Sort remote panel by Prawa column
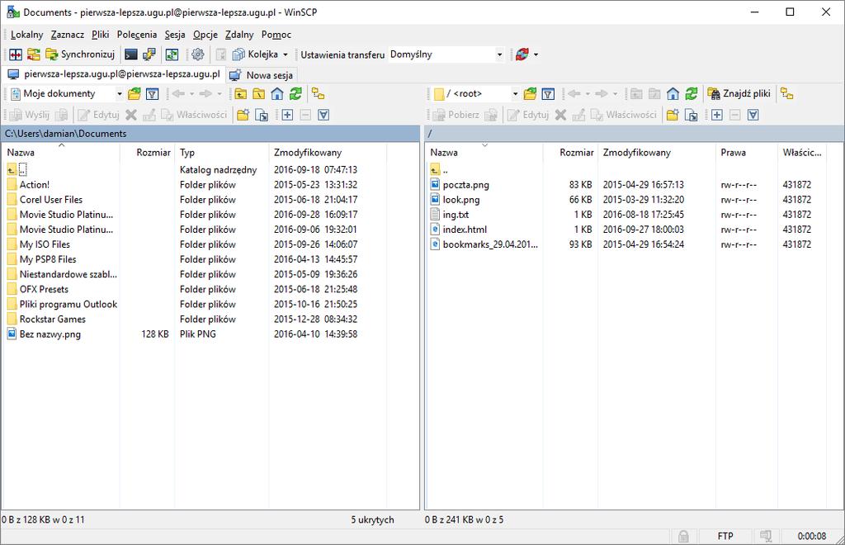Screen dimensions: 845x545 [746, 153]
